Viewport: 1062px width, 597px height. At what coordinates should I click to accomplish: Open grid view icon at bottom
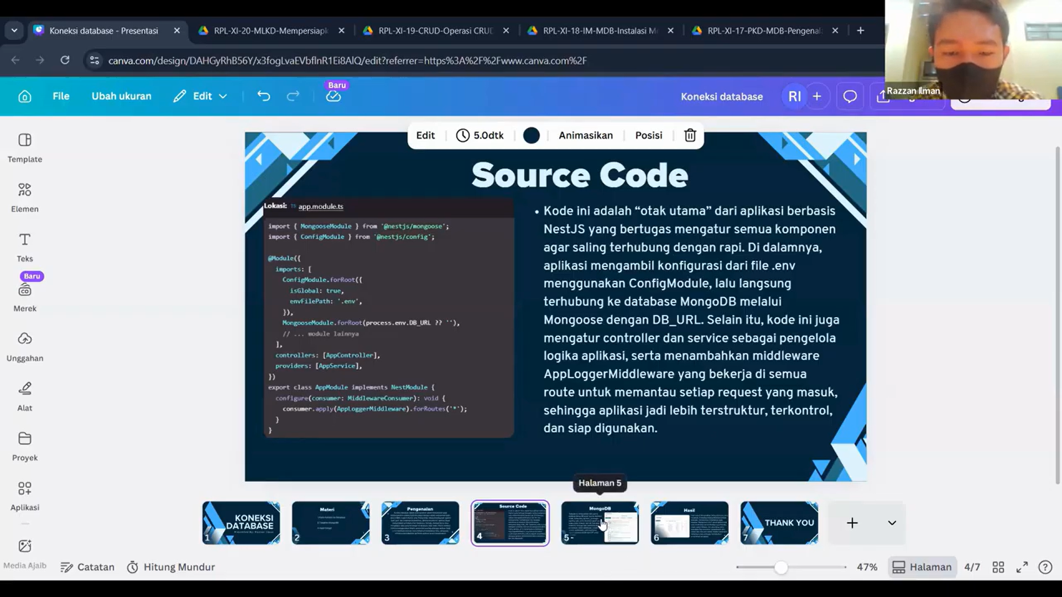(x=998, y=567)
